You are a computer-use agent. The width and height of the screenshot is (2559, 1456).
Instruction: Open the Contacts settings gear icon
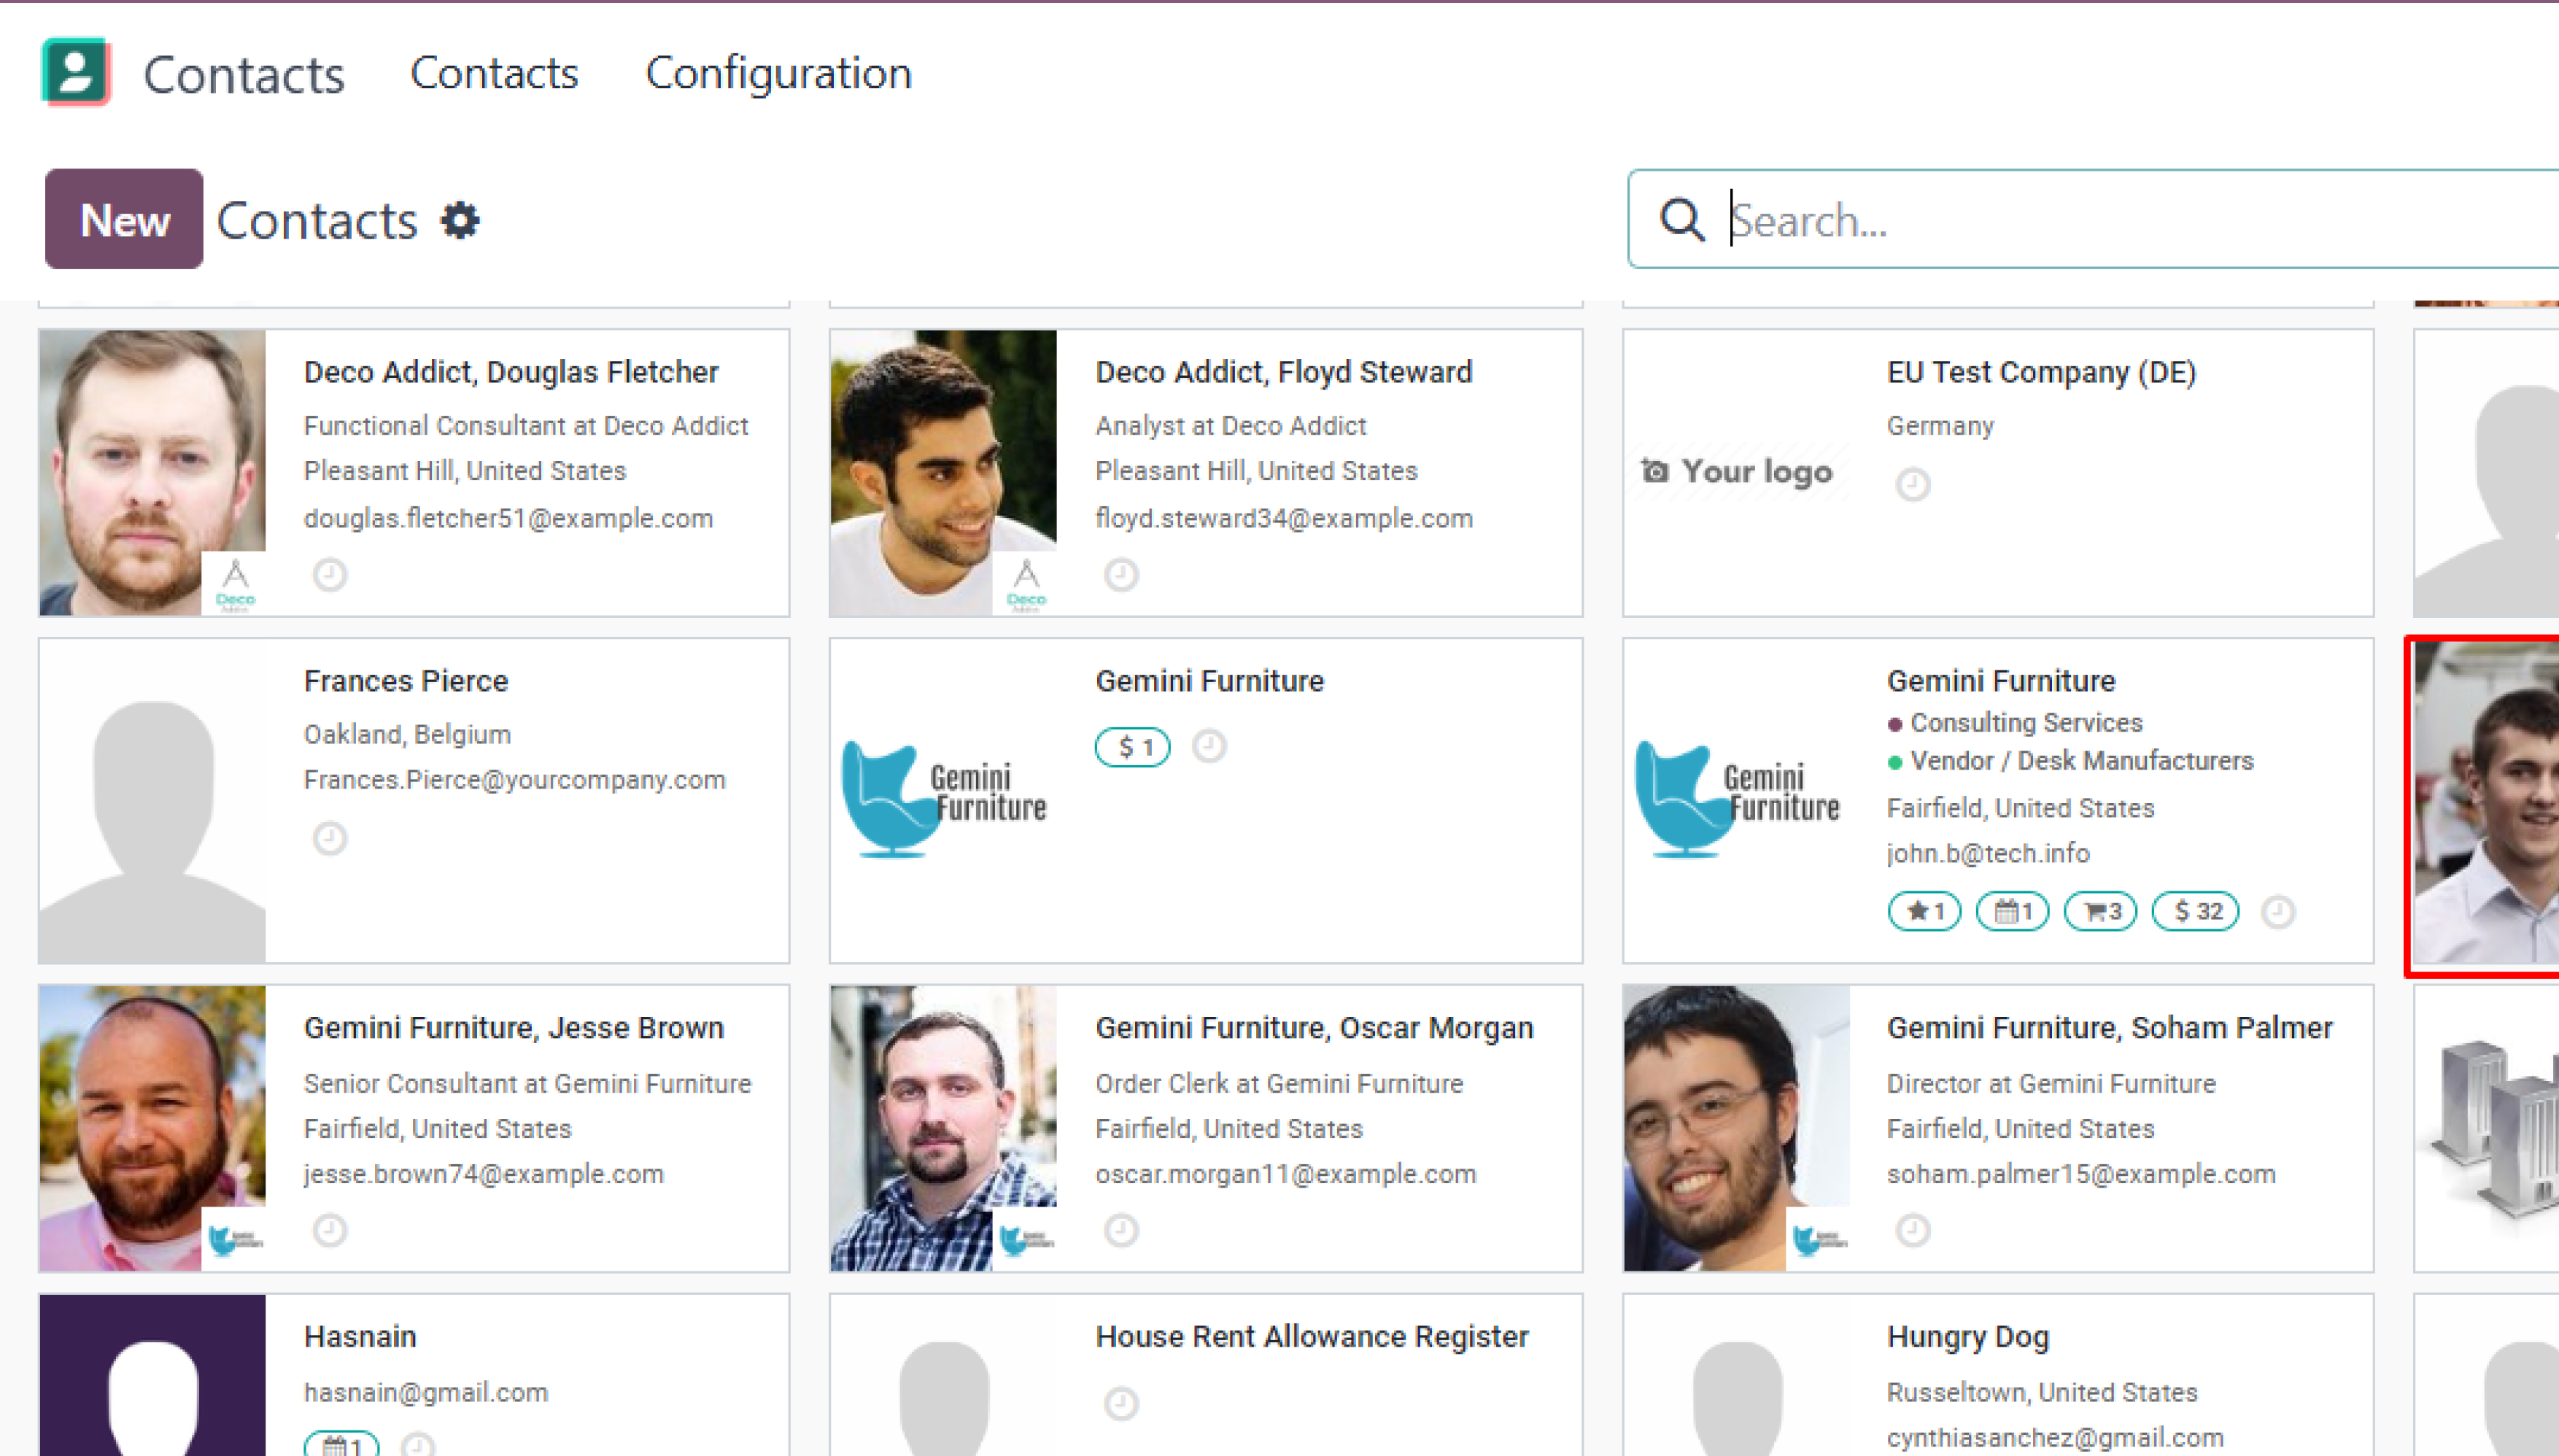click(x=460, y=220)
